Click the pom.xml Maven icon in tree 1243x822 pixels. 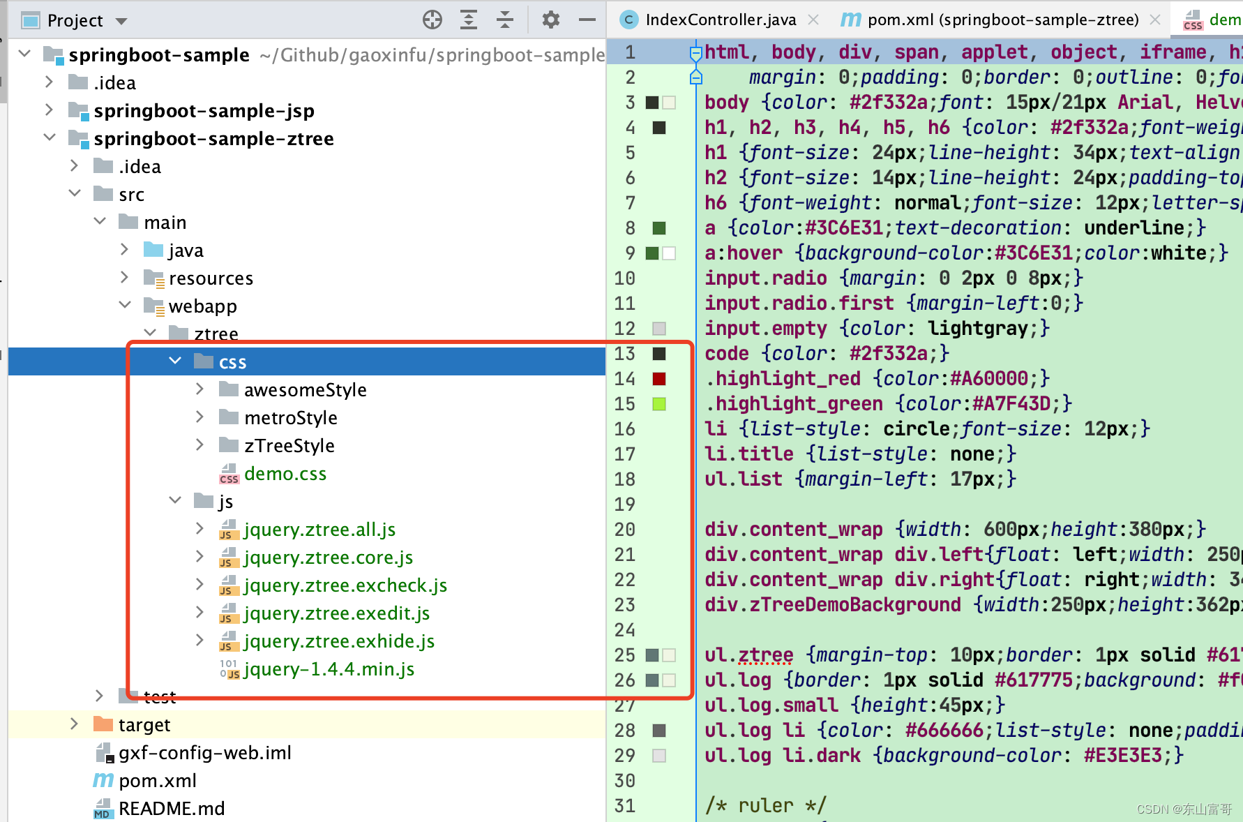point(103,780)
